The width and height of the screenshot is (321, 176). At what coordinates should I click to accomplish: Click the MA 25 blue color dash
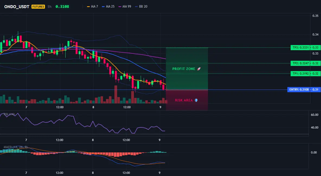tap(103, 7)
